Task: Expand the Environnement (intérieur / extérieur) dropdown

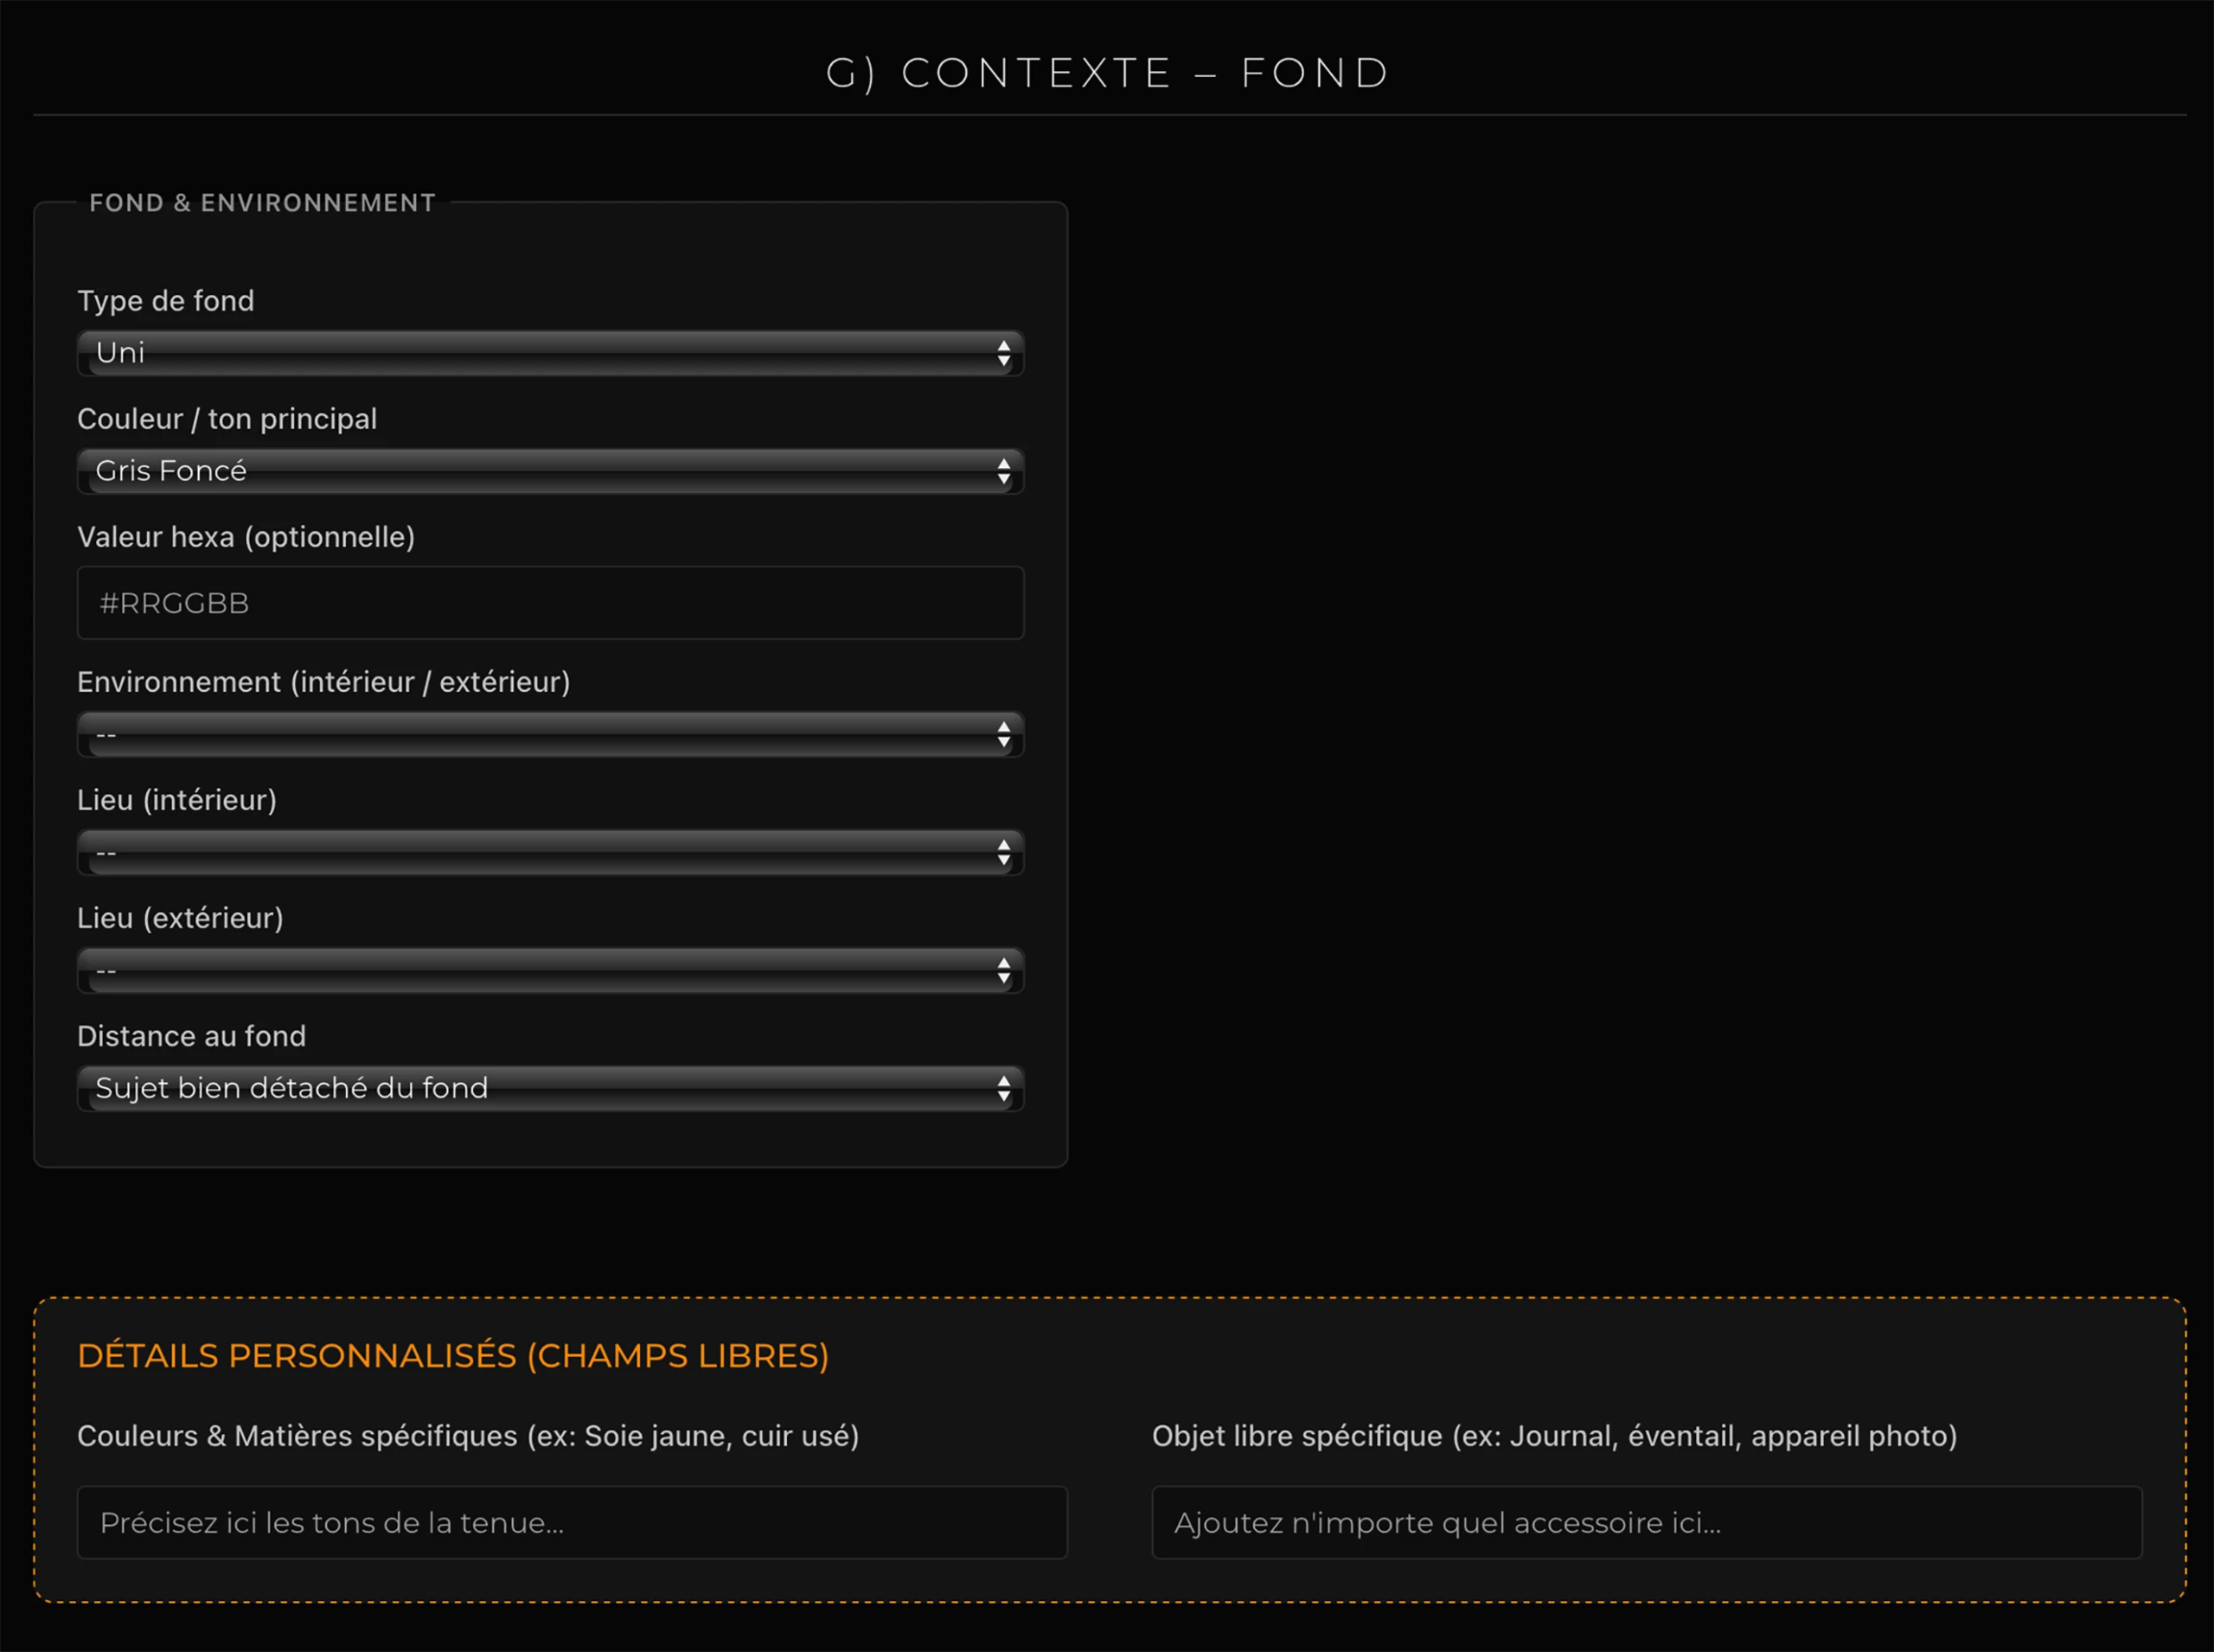Action: tap(550, 735)
